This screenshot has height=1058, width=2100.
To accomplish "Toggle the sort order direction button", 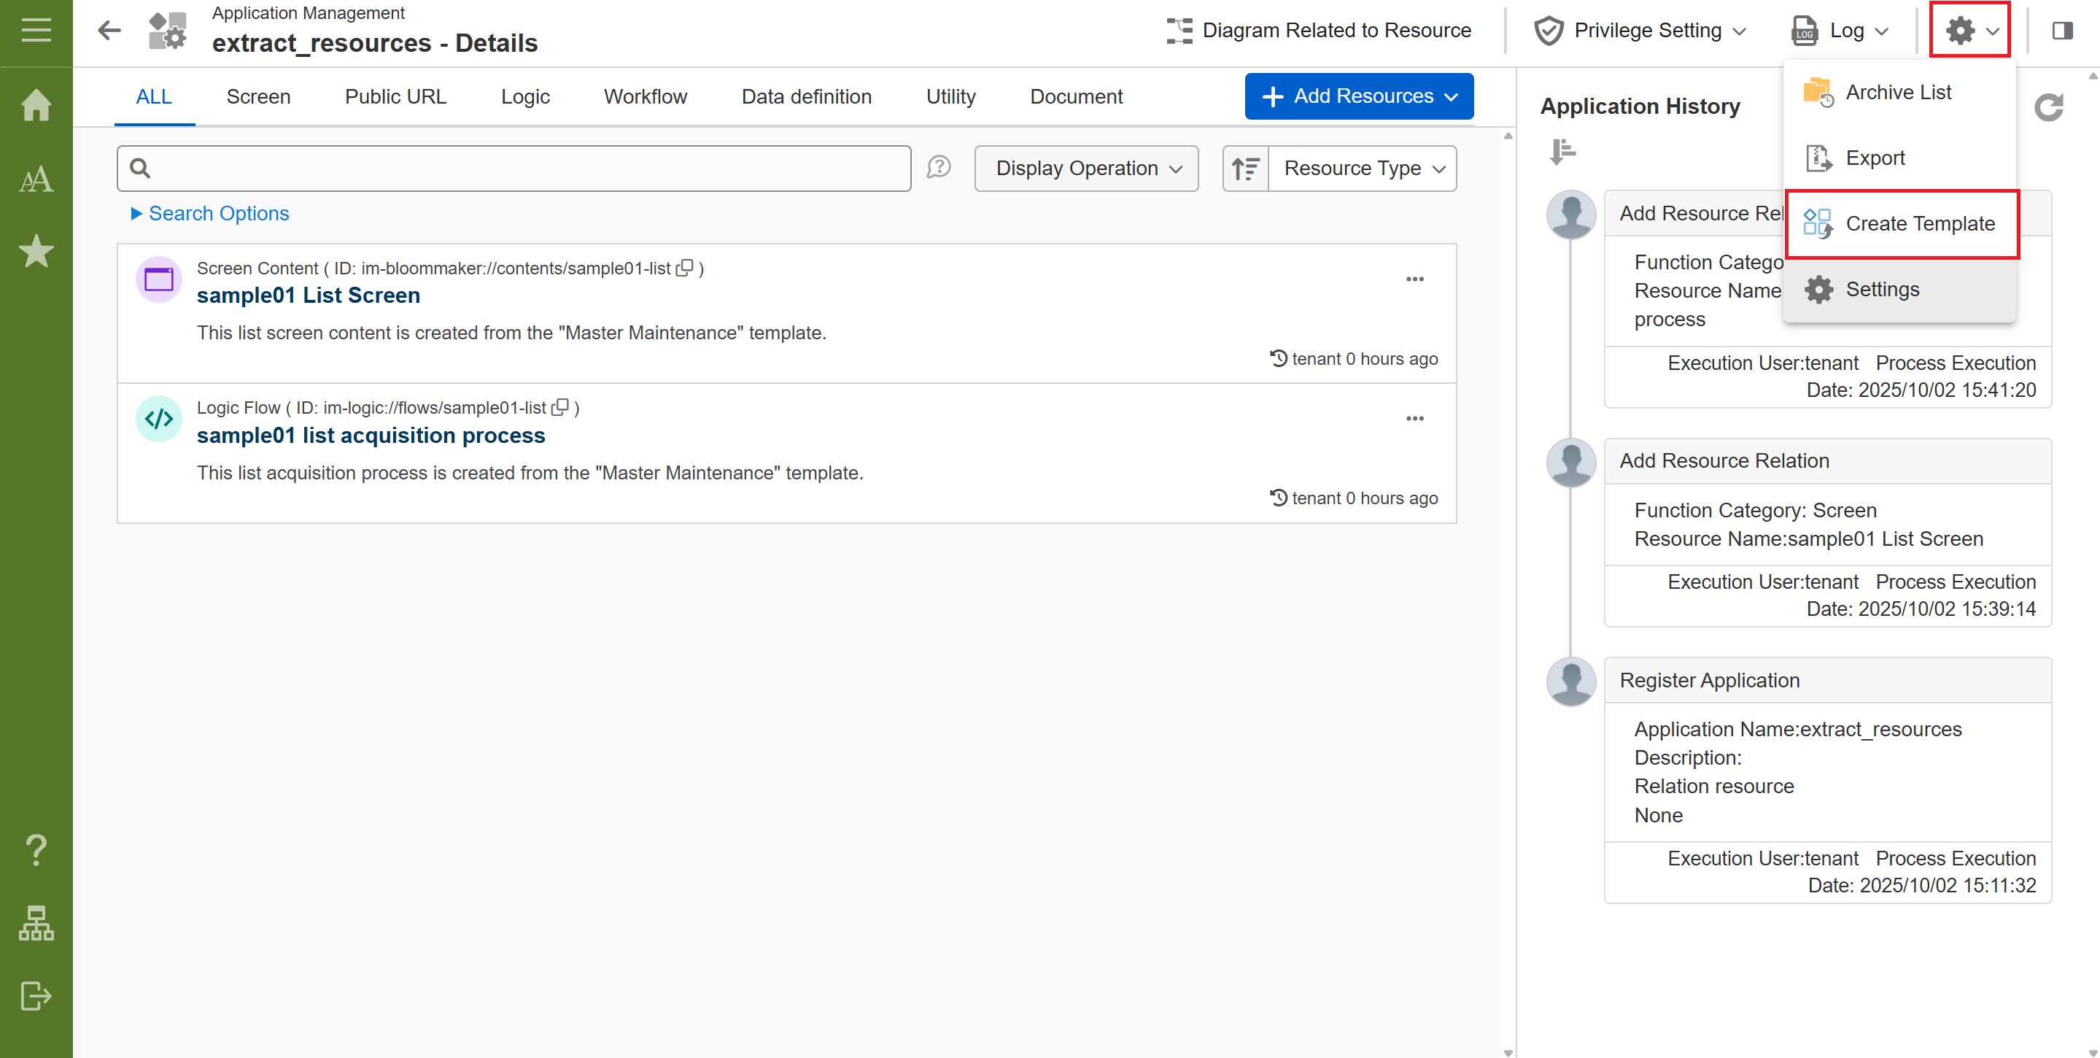I will click(1245, 169).
